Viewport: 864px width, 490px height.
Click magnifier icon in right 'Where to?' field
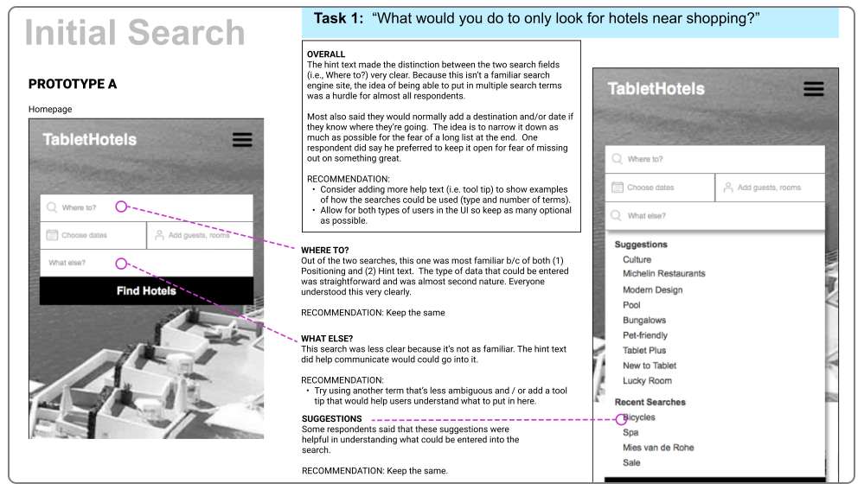(618, 159)
